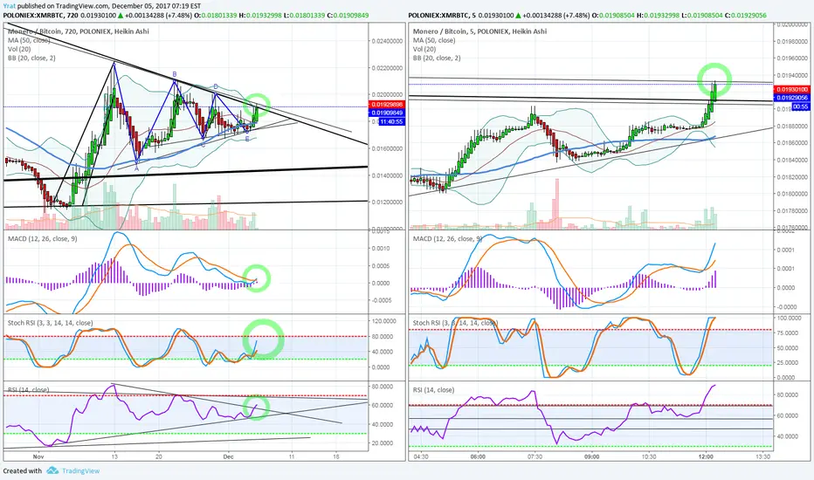Viewport: 814px width, 480px height.
Task: Click the blue 0.01909849 price tag
Action: (x=387, y=113)
